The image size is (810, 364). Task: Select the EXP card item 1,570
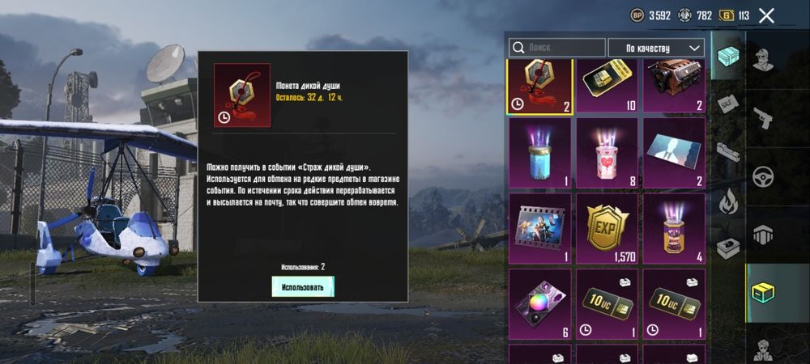pos(607,228)
